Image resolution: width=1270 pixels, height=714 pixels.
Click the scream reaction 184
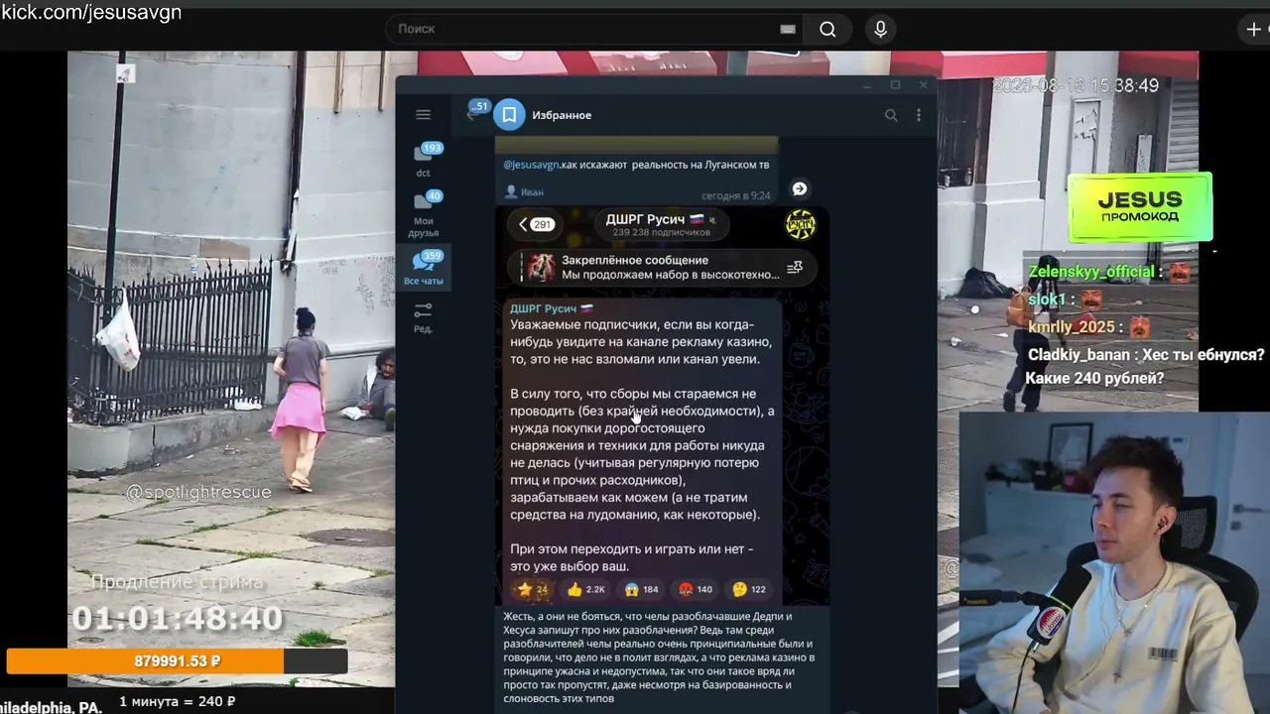click(641, 589)
